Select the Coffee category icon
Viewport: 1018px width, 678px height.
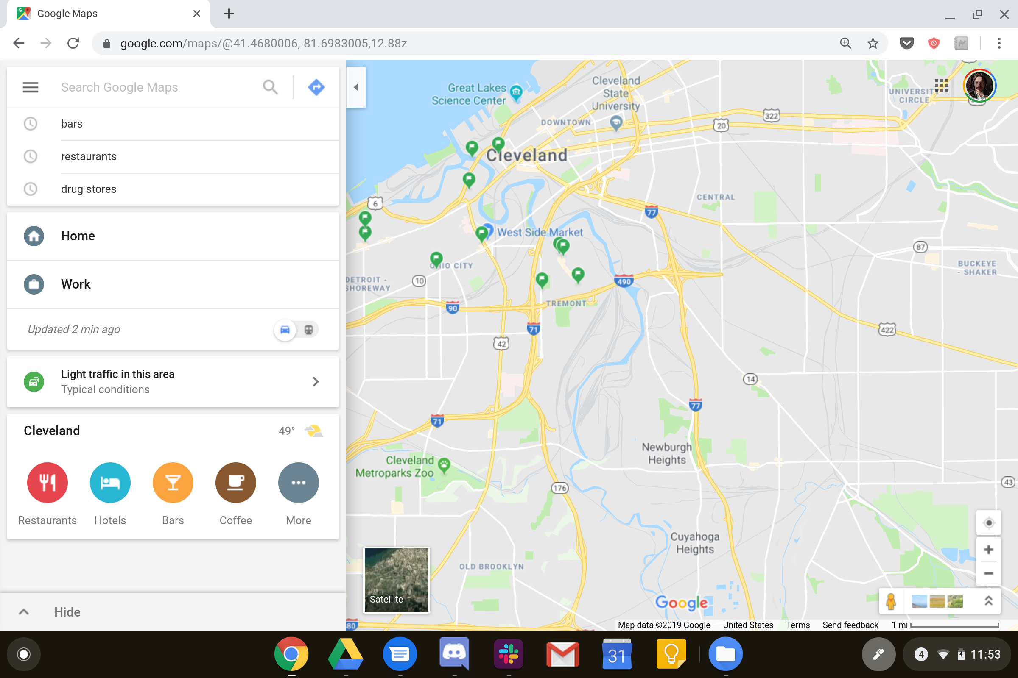click(235, 483)
